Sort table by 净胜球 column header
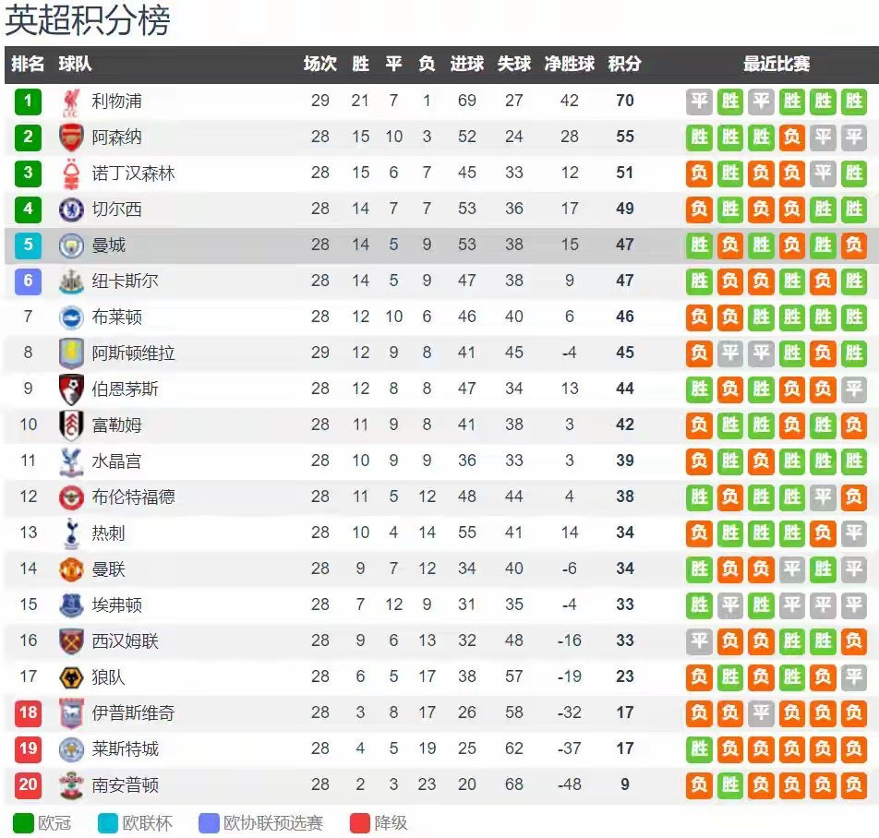This screenshot has height=838, width=879. coord(570,65)
